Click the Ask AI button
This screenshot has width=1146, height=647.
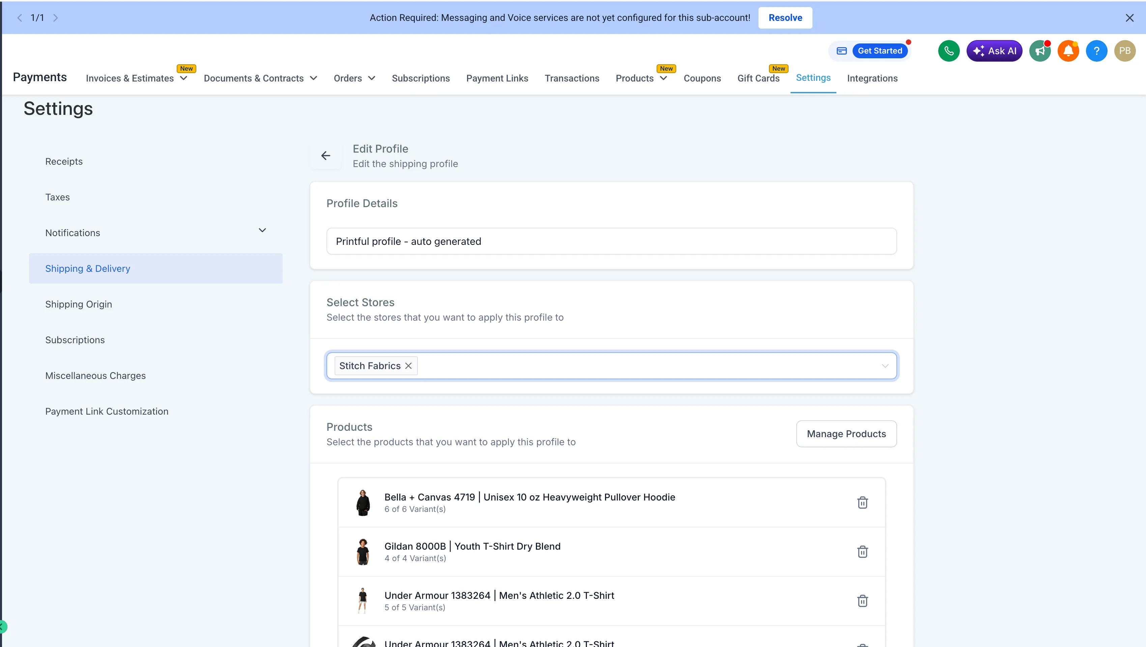[994, 51]
